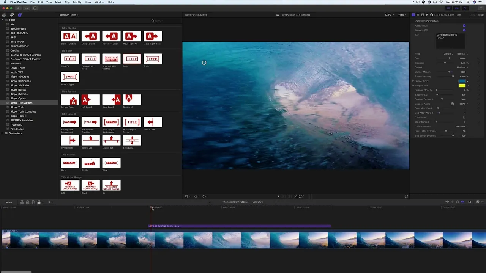This screenshot has height=273, width=486.
Task: Disable the Animate Off checkbox
Action: [464, 30]
